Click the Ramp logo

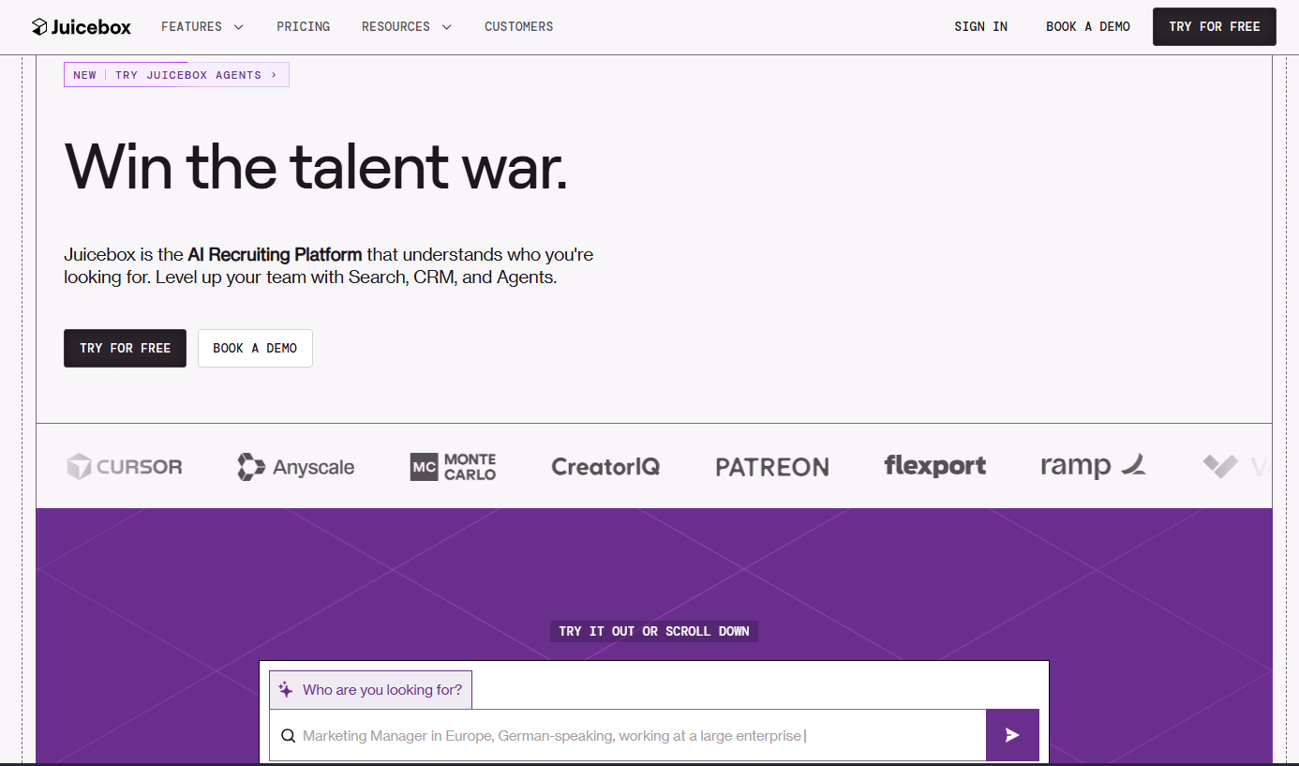coord(1093,466)
